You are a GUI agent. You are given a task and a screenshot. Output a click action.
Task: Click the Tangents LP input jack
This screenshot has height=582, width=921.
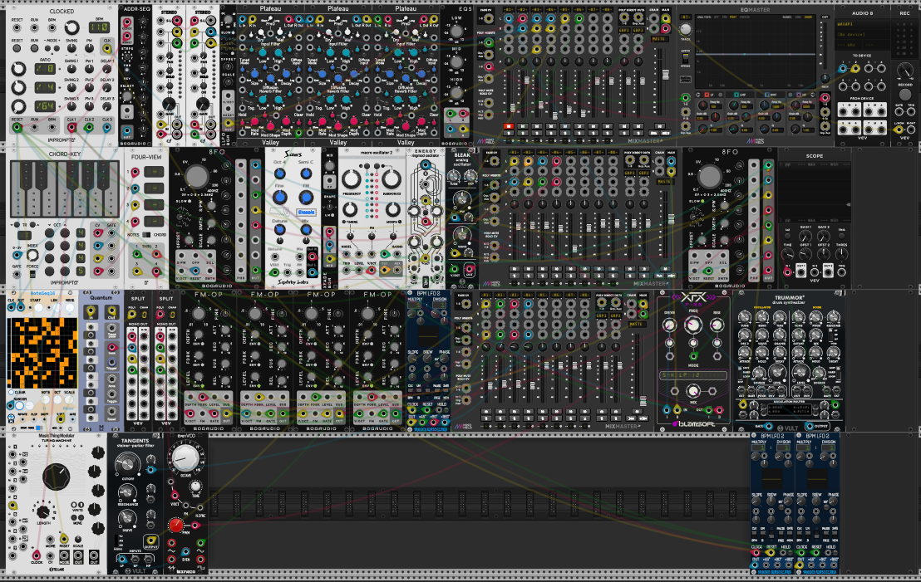point(121,559)
